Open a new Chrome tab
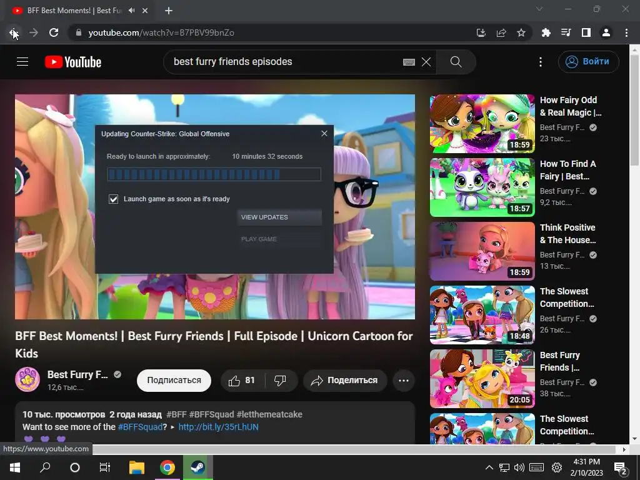 [169, 11]
